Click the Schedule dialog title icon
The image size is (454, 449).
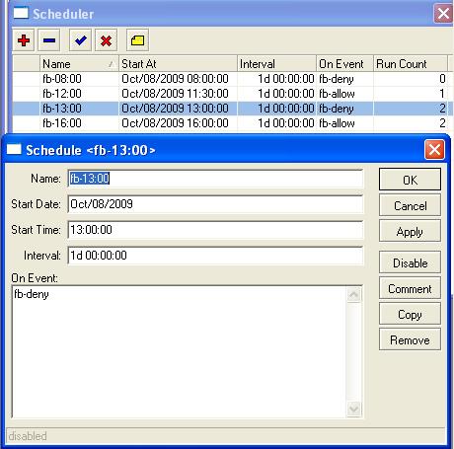pyautogui.click(x=14, y=149)
